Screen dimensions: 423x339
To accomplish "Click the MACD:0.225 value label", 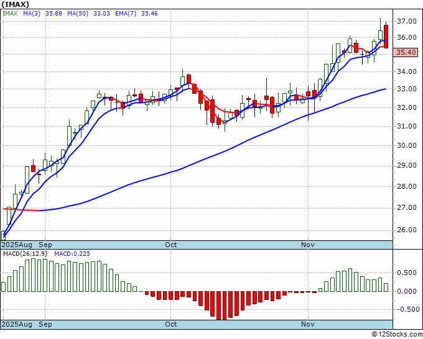I will click(x=72, y=254).
